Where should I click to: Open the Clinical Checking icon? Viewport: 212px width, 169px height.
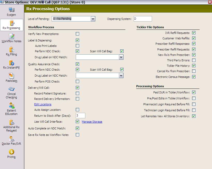11,89
